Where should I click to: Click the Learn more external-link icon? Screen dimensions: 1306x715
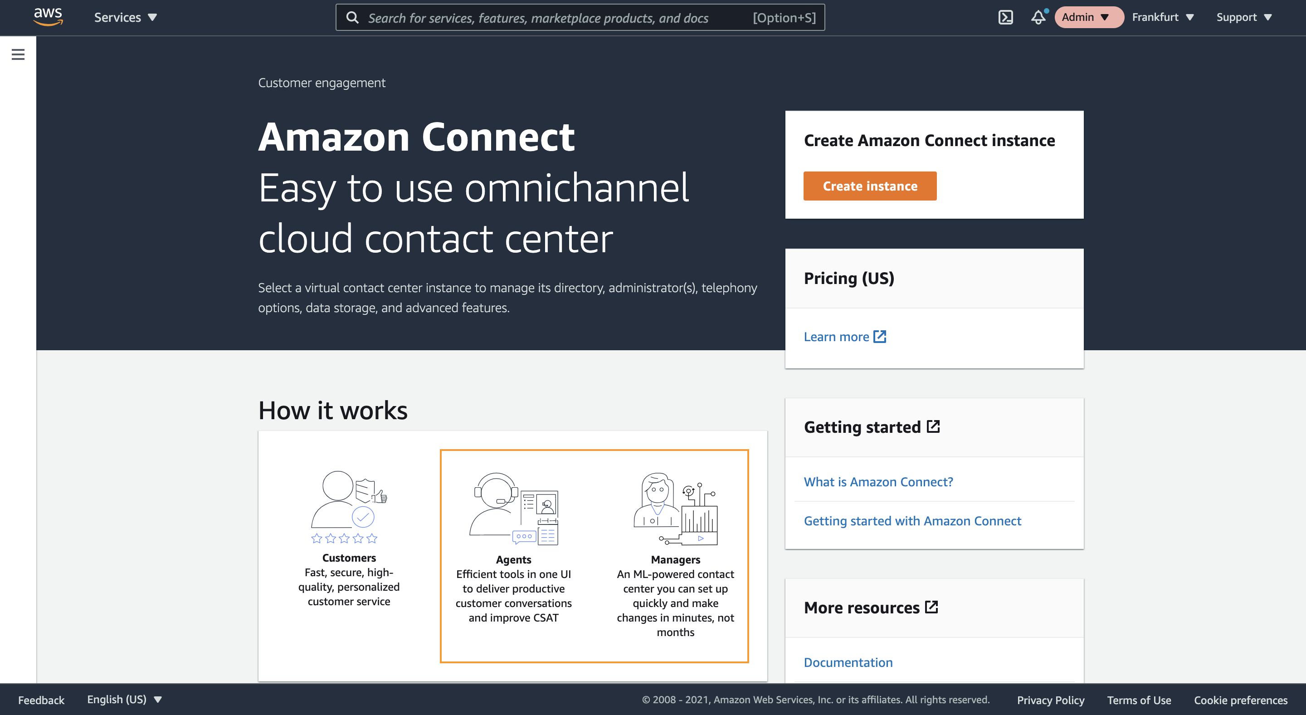(x=880, y=336)
